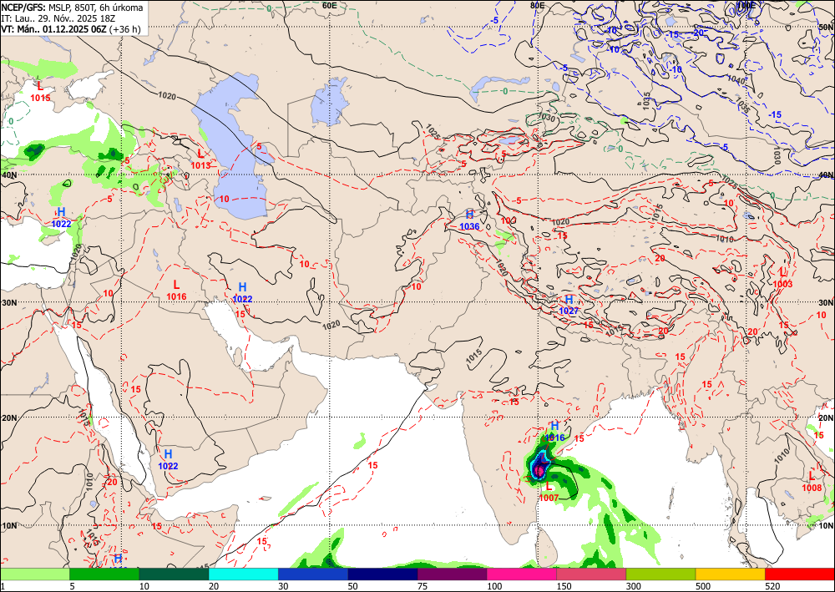Click the blue high '1016' label over eastern India

pos(554,438)
